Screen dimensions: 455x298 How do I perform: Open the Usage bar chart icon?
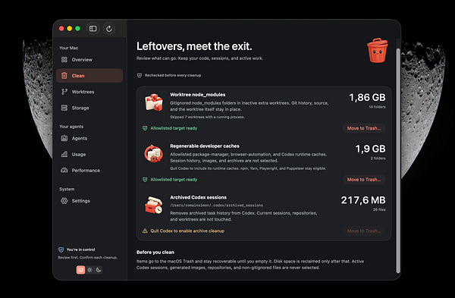point(64,154)
